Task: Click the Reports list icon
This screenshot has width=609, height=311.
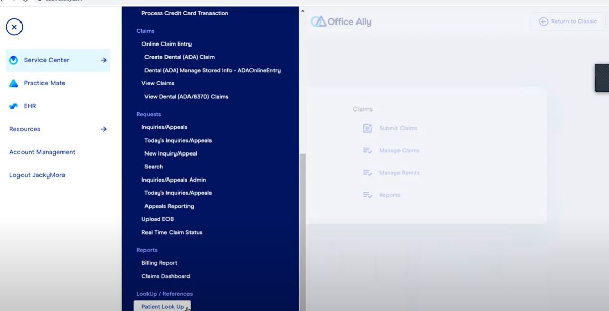Action: click(367, 195)
